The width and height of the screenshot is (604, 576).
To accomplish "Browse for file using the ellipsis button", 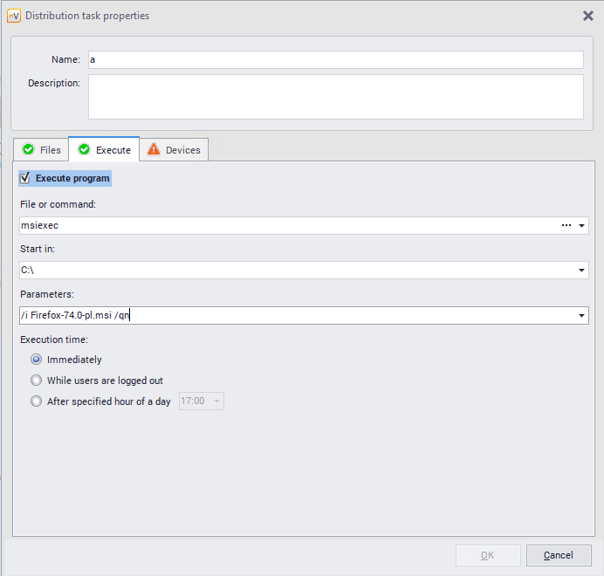I will 566,225.
